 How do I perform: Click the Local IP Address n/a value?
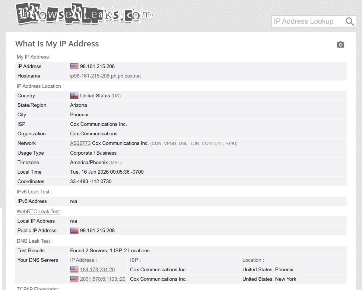point(74,221)
